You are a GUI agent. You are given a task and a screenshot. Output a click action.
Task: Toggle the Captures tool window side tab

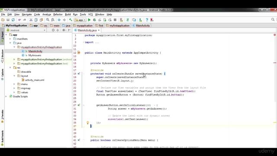(2, 74)
